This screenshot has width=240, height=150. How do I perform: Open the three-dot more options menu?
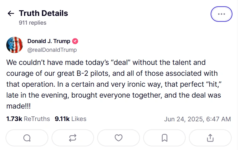tap(221, 14)
